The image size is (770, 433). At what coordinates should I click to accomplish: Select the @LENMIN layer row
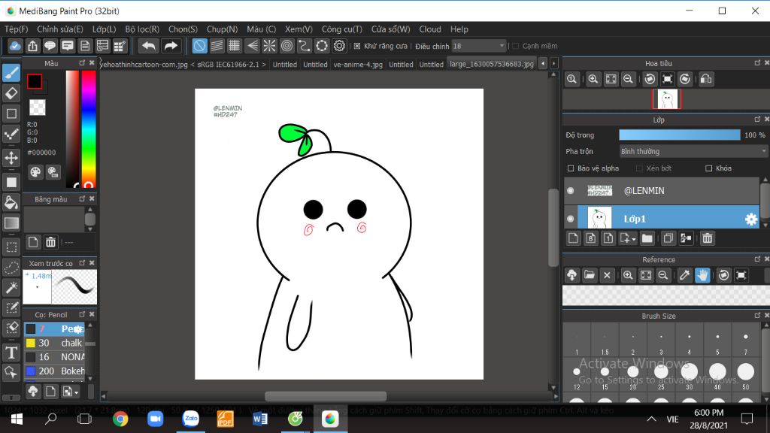tap(661, 190)
